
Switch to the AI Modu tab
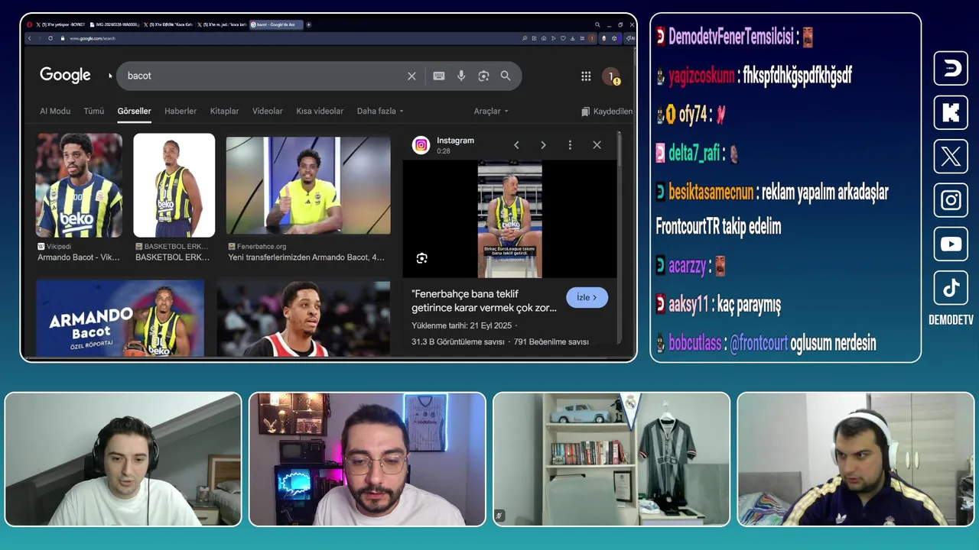click(55, 112)
